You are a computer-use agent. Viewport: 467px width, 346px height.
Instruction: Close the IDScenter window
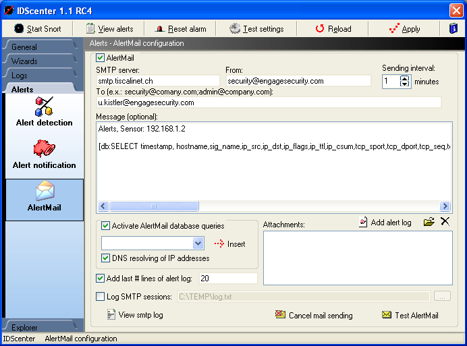[456, 11]
